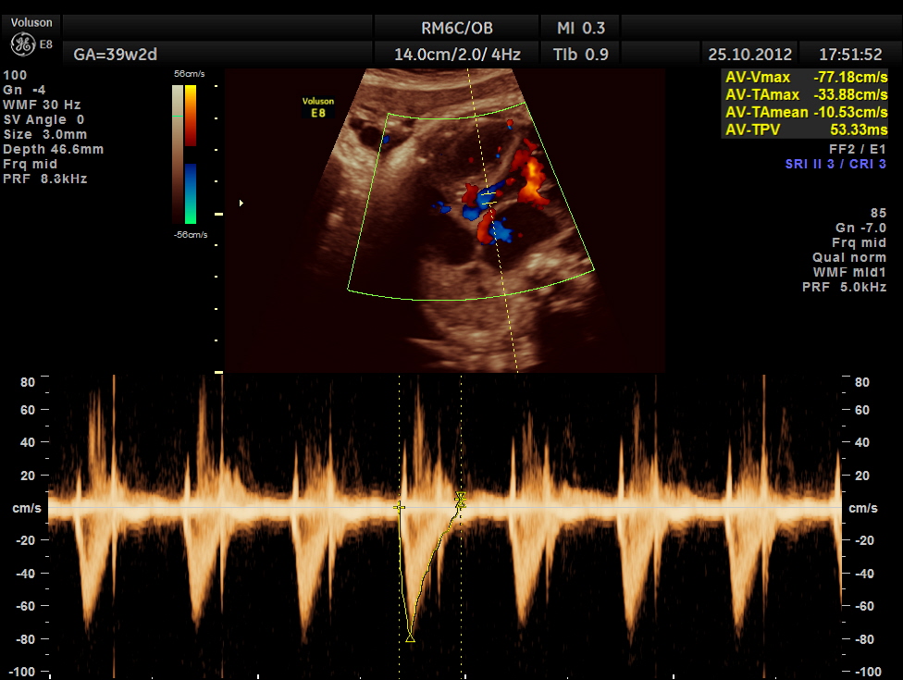Click the white focus arrow beside image
903x680 pixels.
point(241,202)
